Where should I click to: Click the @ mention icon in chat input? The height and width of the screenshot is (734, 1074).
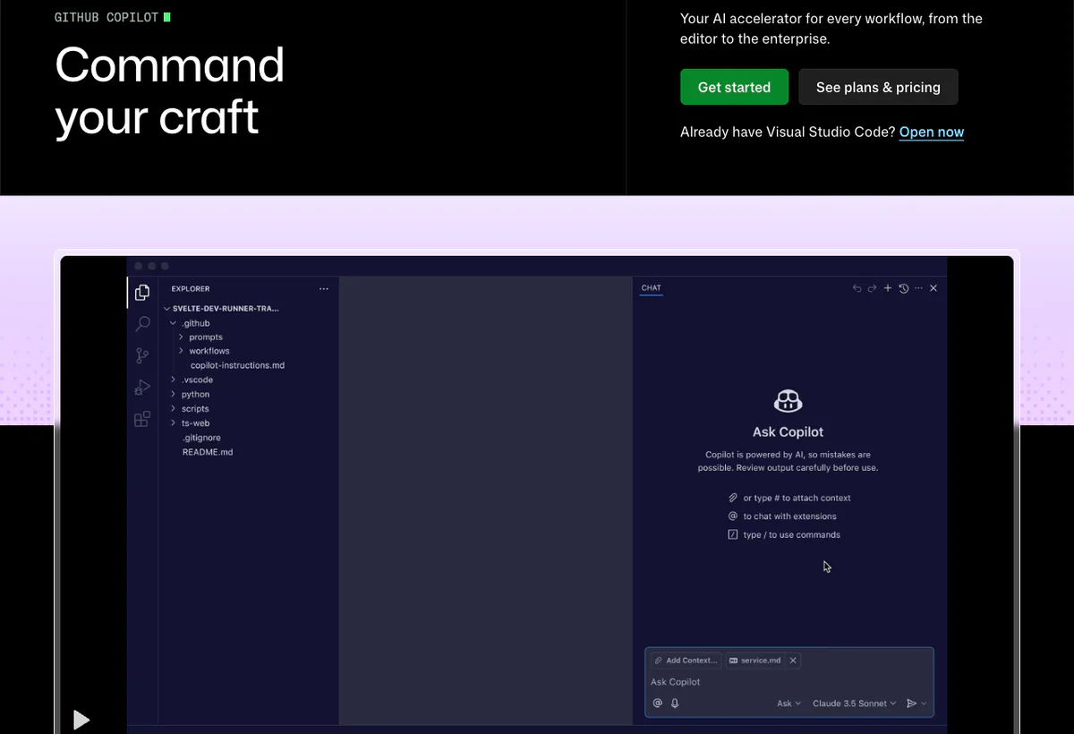[658, 704]
